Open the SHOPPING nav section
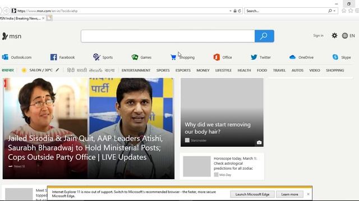 [335, 70]
